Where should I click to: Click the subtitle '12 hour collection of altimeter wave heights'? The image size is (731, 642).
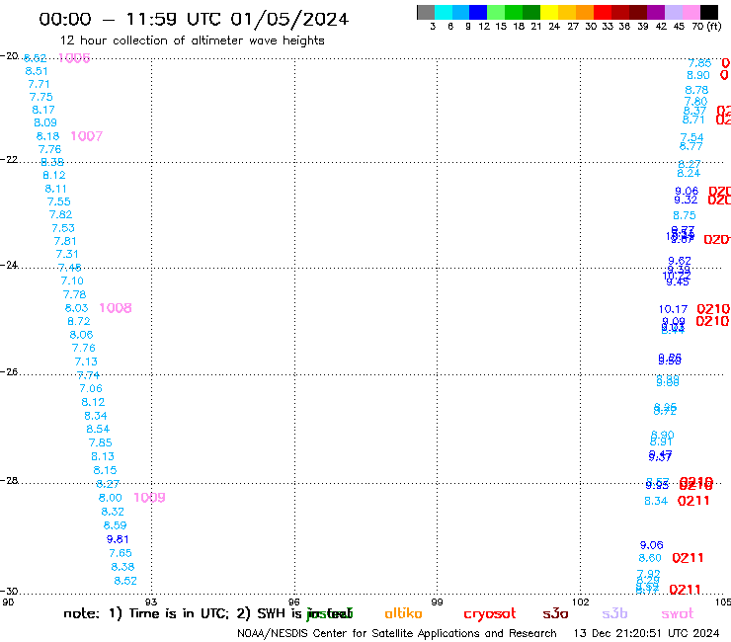click(192, 41)
